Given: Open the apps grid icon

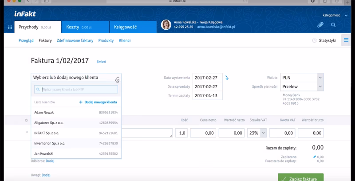Looking at the screenshot, I should coord(10,28).
